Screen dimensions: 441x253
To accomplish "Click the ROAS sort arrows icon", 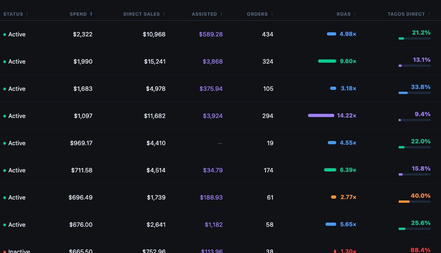I will [355, 14].
